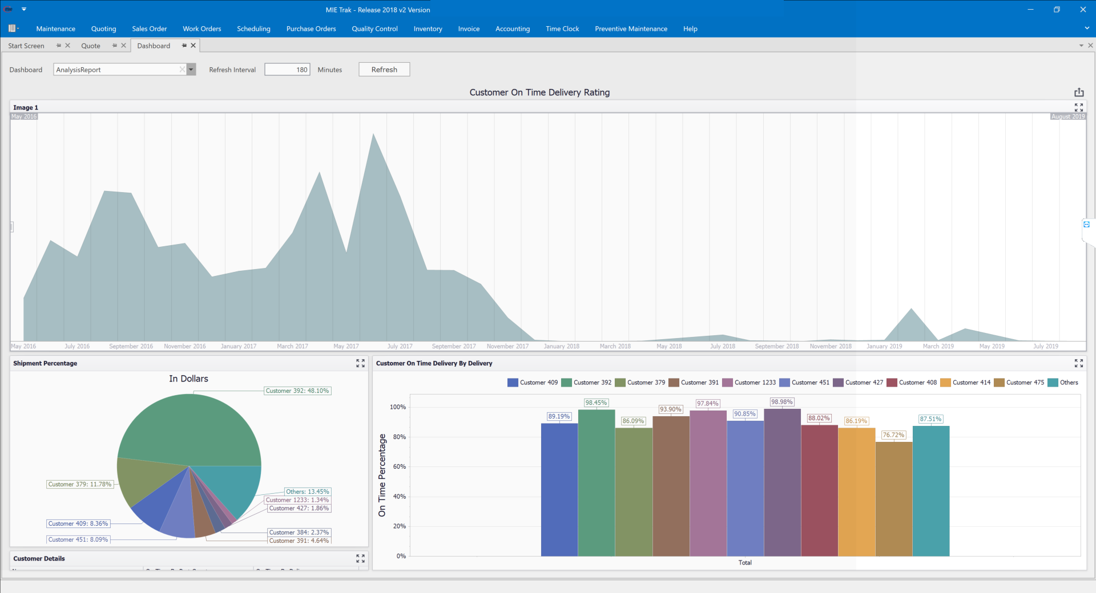Expand the Customer On Time Delivery By Delivery panel

(1079, 363)
